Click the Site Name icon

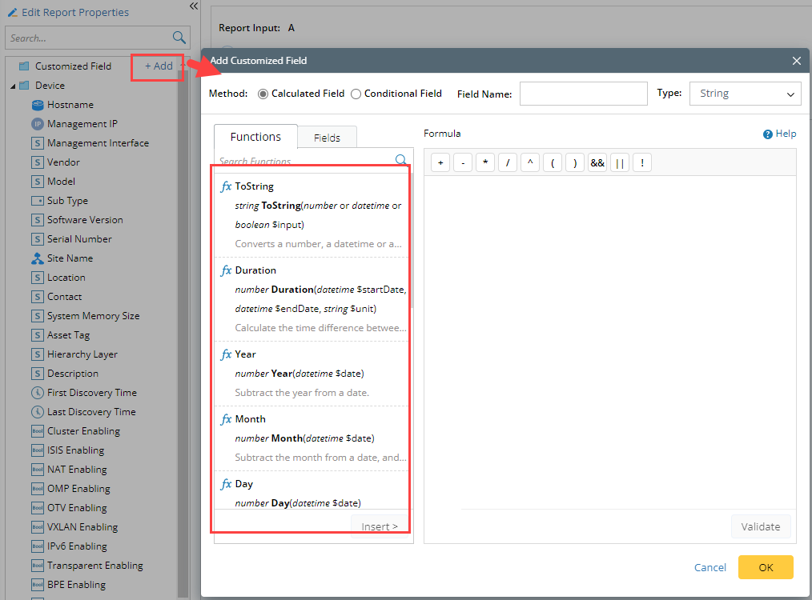click(x=38, y=258)
